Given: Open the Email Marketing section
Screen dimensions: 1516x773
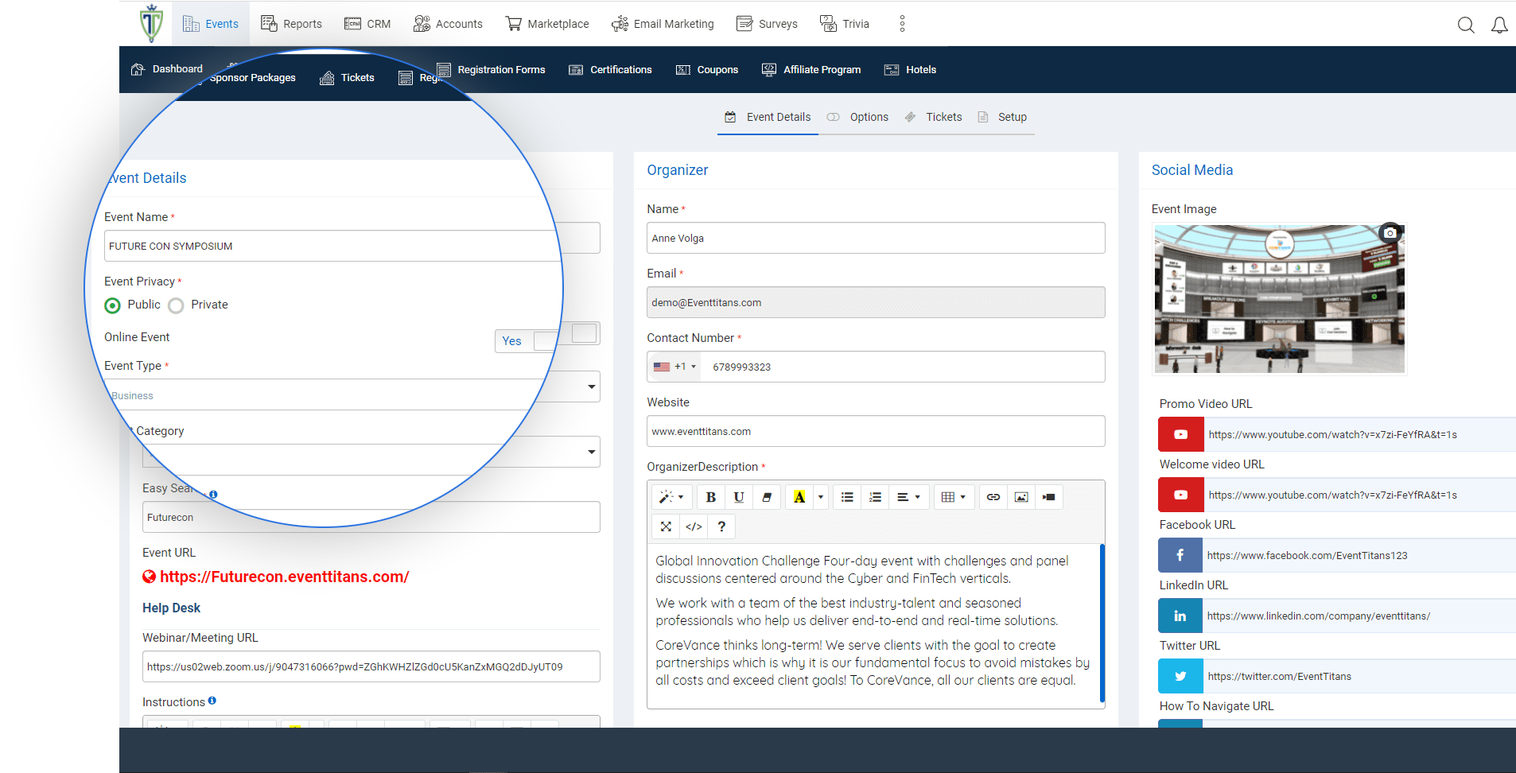Looking at the screenshot, I should point(663,23).
